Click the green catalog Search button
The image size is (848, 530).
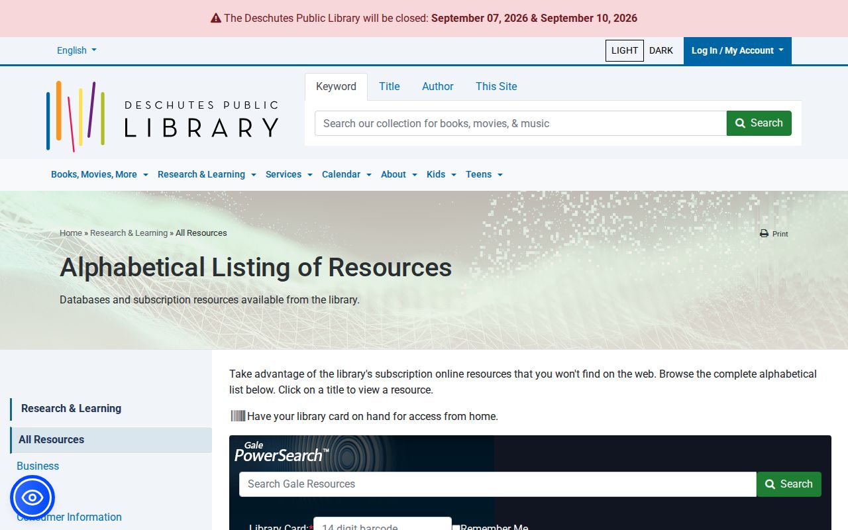point(759,123)
